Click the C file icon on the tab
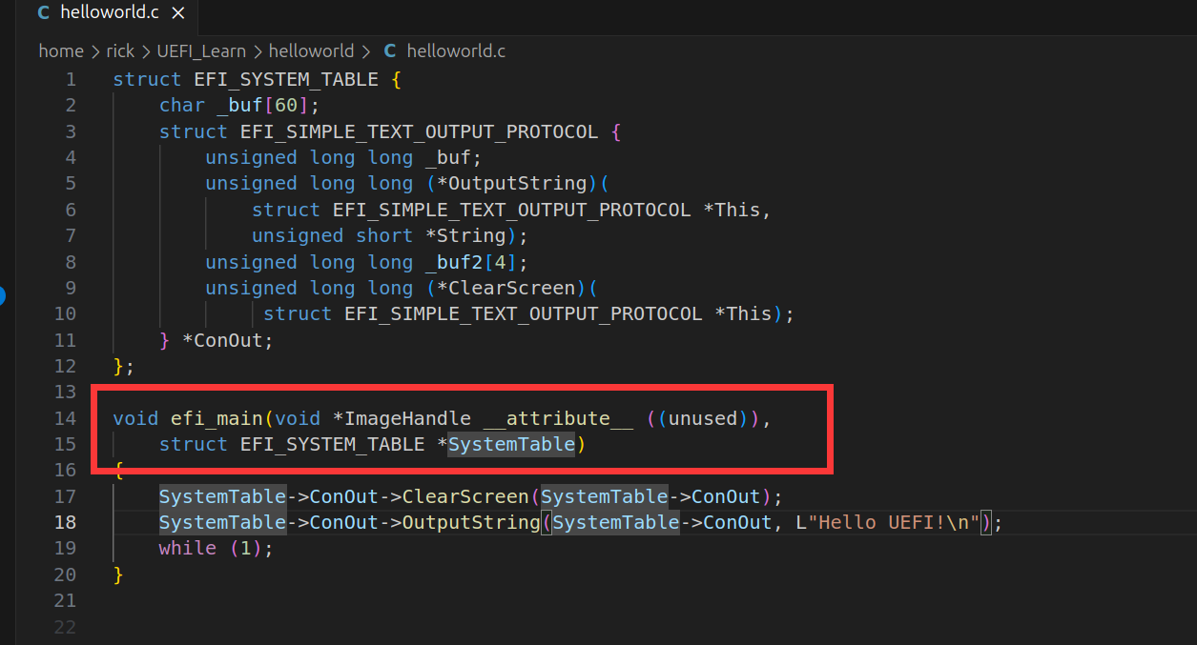This screenshot has height=645, width=1197. coord(43,13)
